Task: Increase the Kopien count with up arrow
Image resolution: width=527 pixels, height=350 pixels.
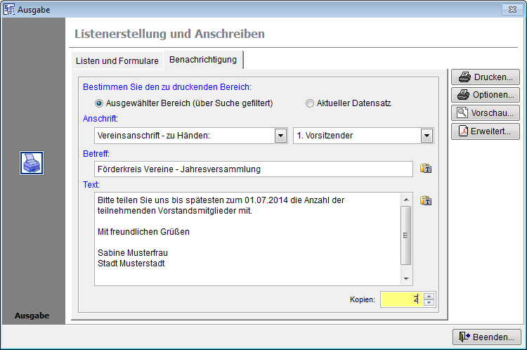Action: 429,296
